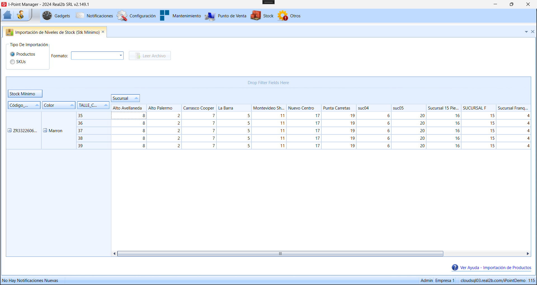Select the Punta Carretas column header
The image size is (537, 285).
tap(339, 108)
